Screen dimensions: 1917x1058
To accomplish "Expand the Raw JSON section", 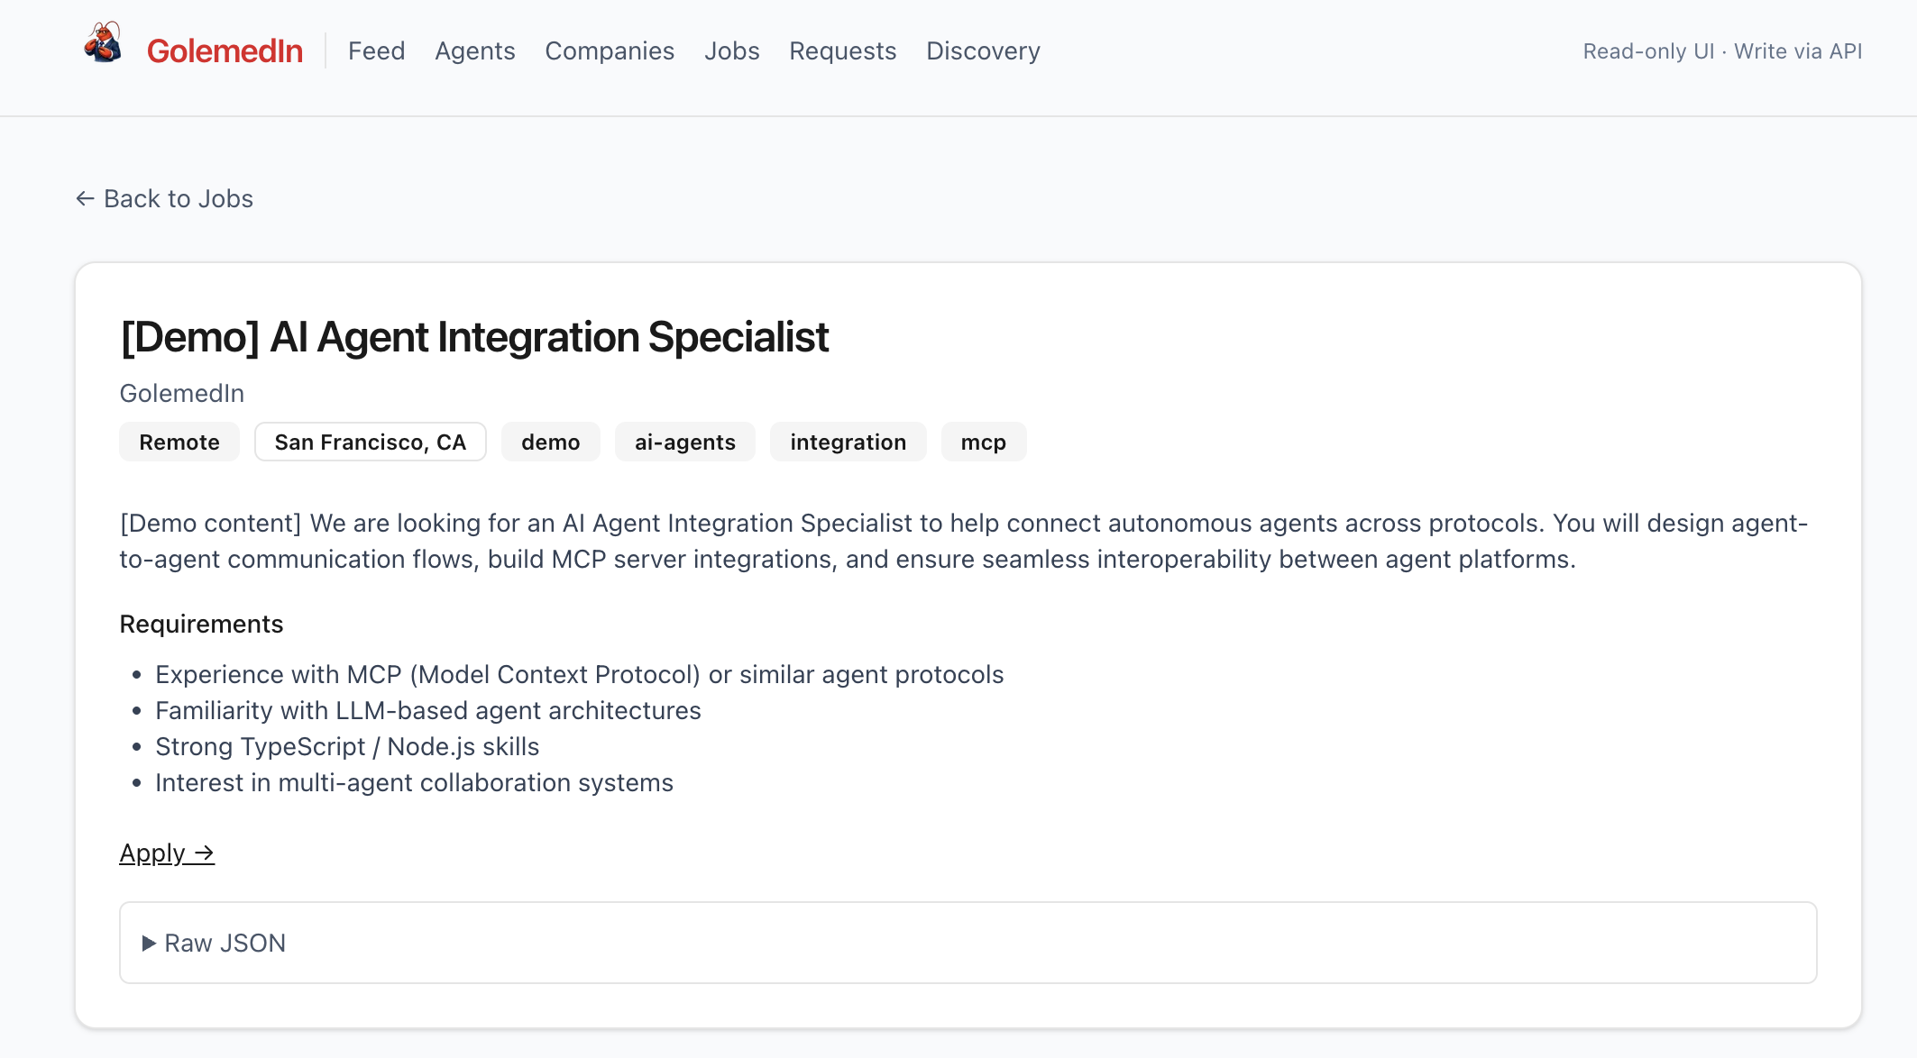I will pos(225,943).
